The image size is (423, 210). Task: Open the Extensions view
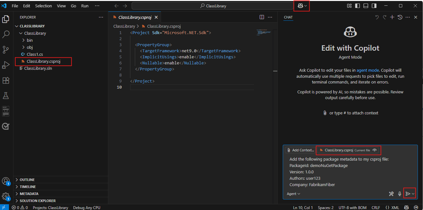click(6, 80)
